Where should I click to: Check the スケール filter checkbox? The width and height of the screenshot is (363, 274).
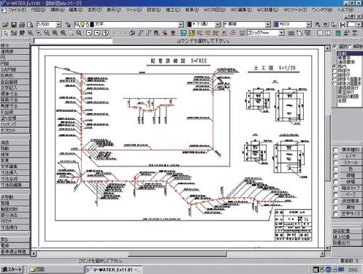pos(336,162)
